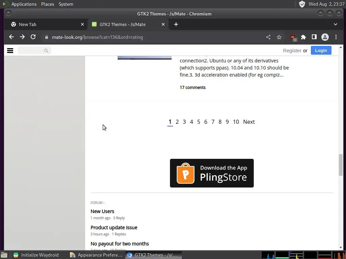The image size is (346, 259).
Task: Click the scrollbar down arrow
Action: (x=341, y=248)
